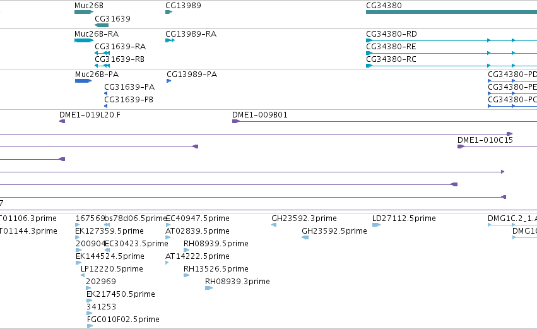Select RH08939.5prime EST label
The width and height of the screenshot is (537, 329).
[216, 244]
